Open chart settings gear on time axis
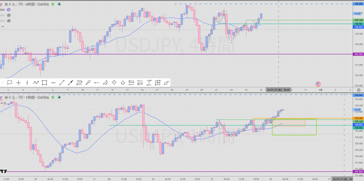 (358, 90)
